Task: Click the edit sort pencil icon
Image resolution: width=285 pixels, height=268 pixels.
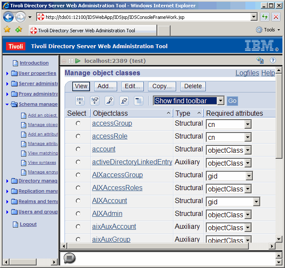Action: 109,101
